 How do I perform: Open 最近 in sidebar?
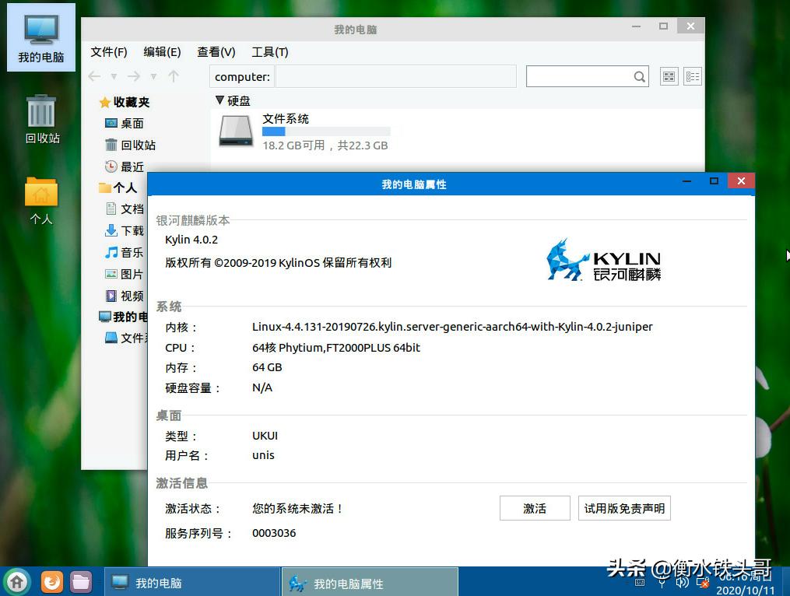click(125, 167)
